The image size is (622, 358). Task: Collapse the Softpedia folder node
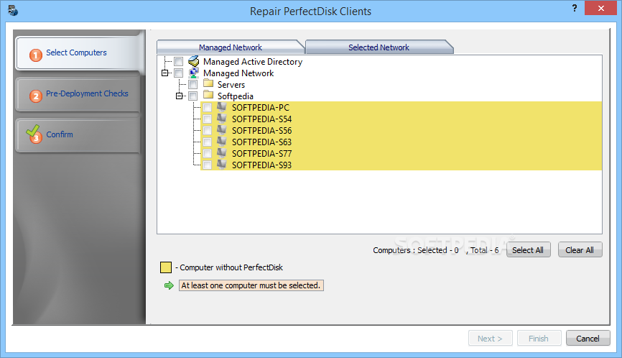[x=180, y=96]
